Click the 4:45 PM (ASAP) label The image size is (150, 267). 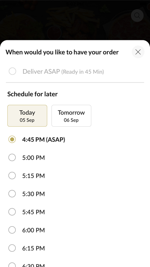[x=44, y=140]
